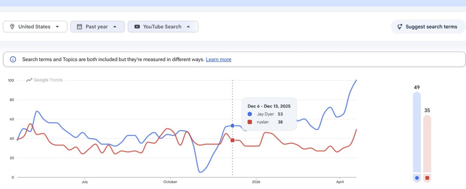466x189 pixels.
Task: Click the 2026 label on the time axis
Action: [256, 182]
